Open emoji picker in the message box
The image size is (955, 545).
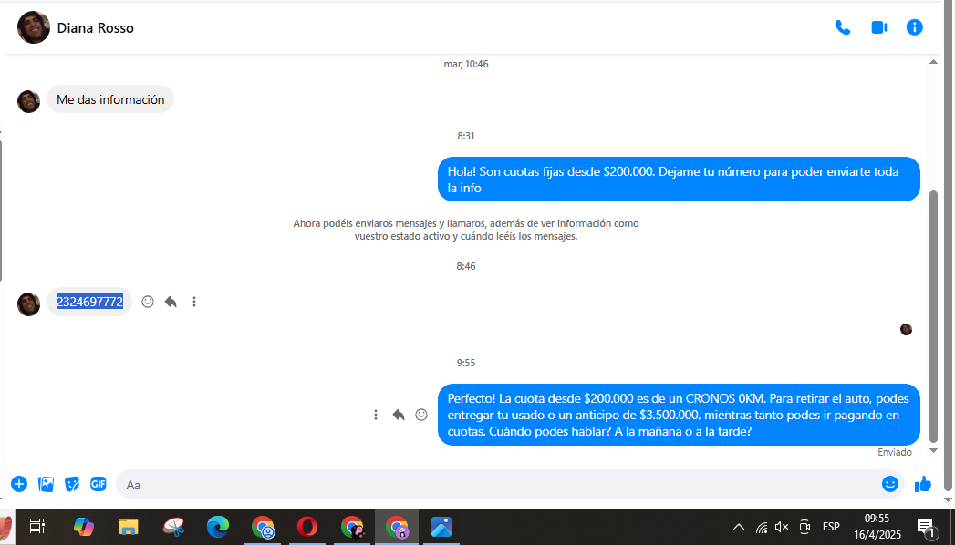coord(889,484)
